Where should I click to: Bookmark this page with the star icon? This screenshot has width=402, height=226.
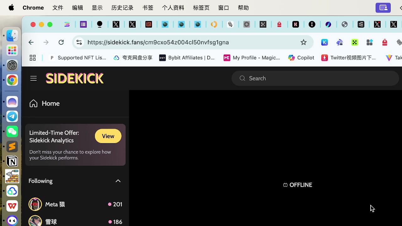click(303, 42)
